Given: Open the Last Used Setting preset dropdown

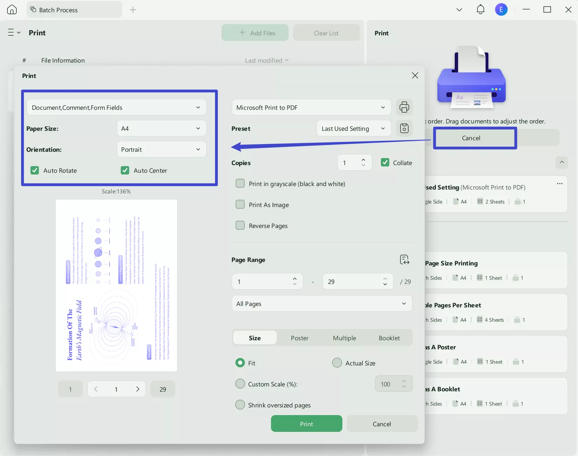Looking at the screenshot, I should click(354, 128).
